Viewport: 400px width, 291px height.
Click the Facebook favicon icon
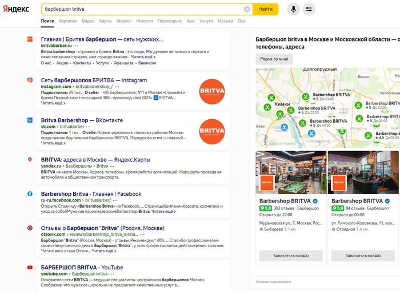click(x=30, y=193)
